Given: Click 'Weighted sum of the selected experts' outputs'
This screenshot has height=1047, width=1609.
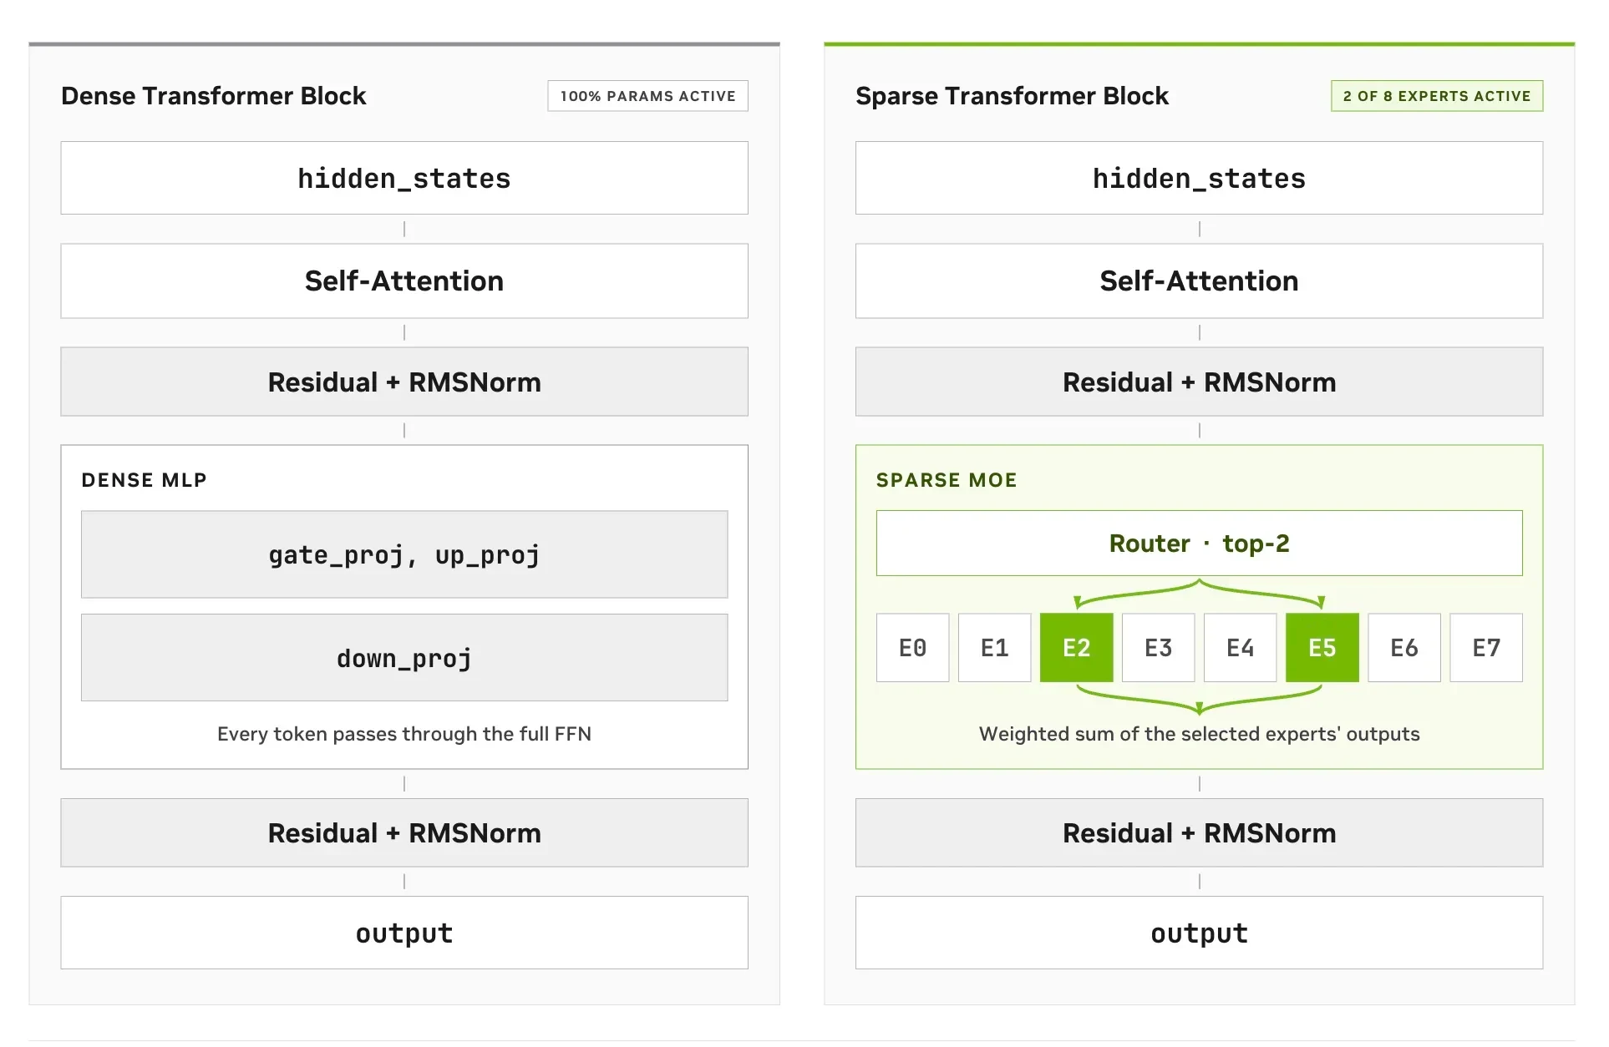Looking at the screenshot, I should [1200, 734].
